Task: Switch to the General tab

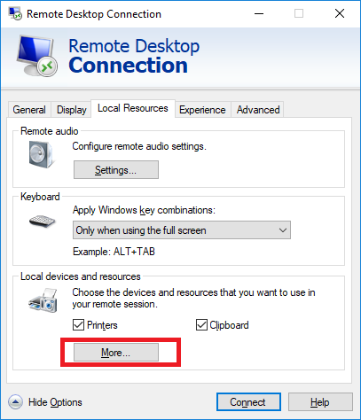Action: pos(29,110)
